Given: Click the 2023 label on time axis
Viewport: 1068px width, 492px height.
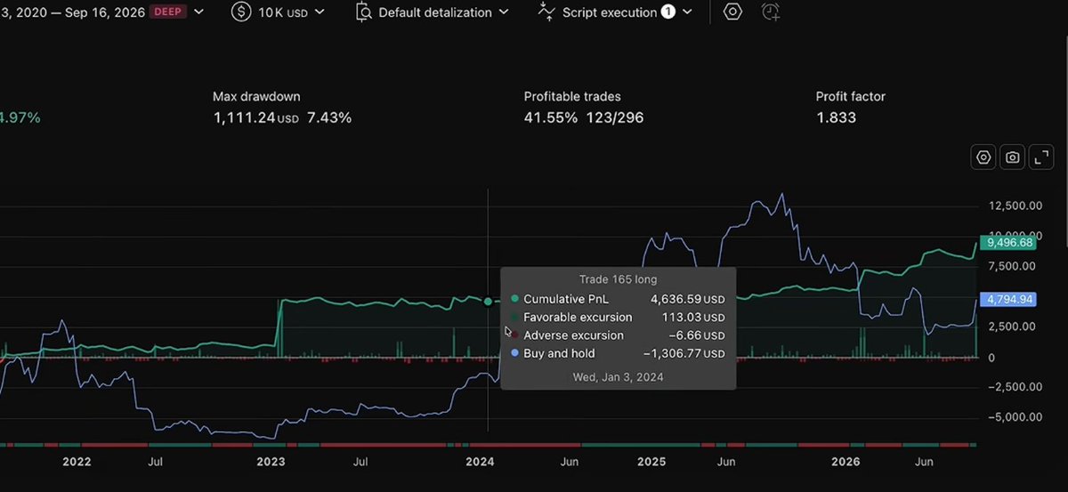Looking at the screenshot, I should click(x=271, y=462).
